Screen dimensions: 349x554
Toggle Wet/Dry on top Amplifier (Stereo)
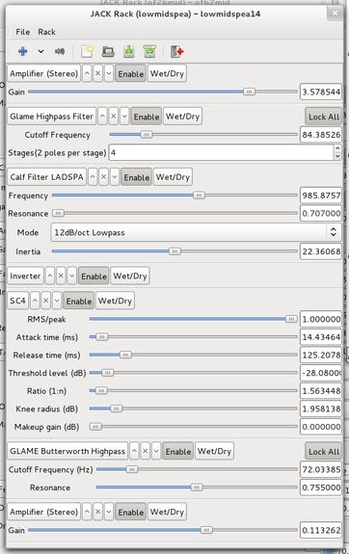point(167,73)
